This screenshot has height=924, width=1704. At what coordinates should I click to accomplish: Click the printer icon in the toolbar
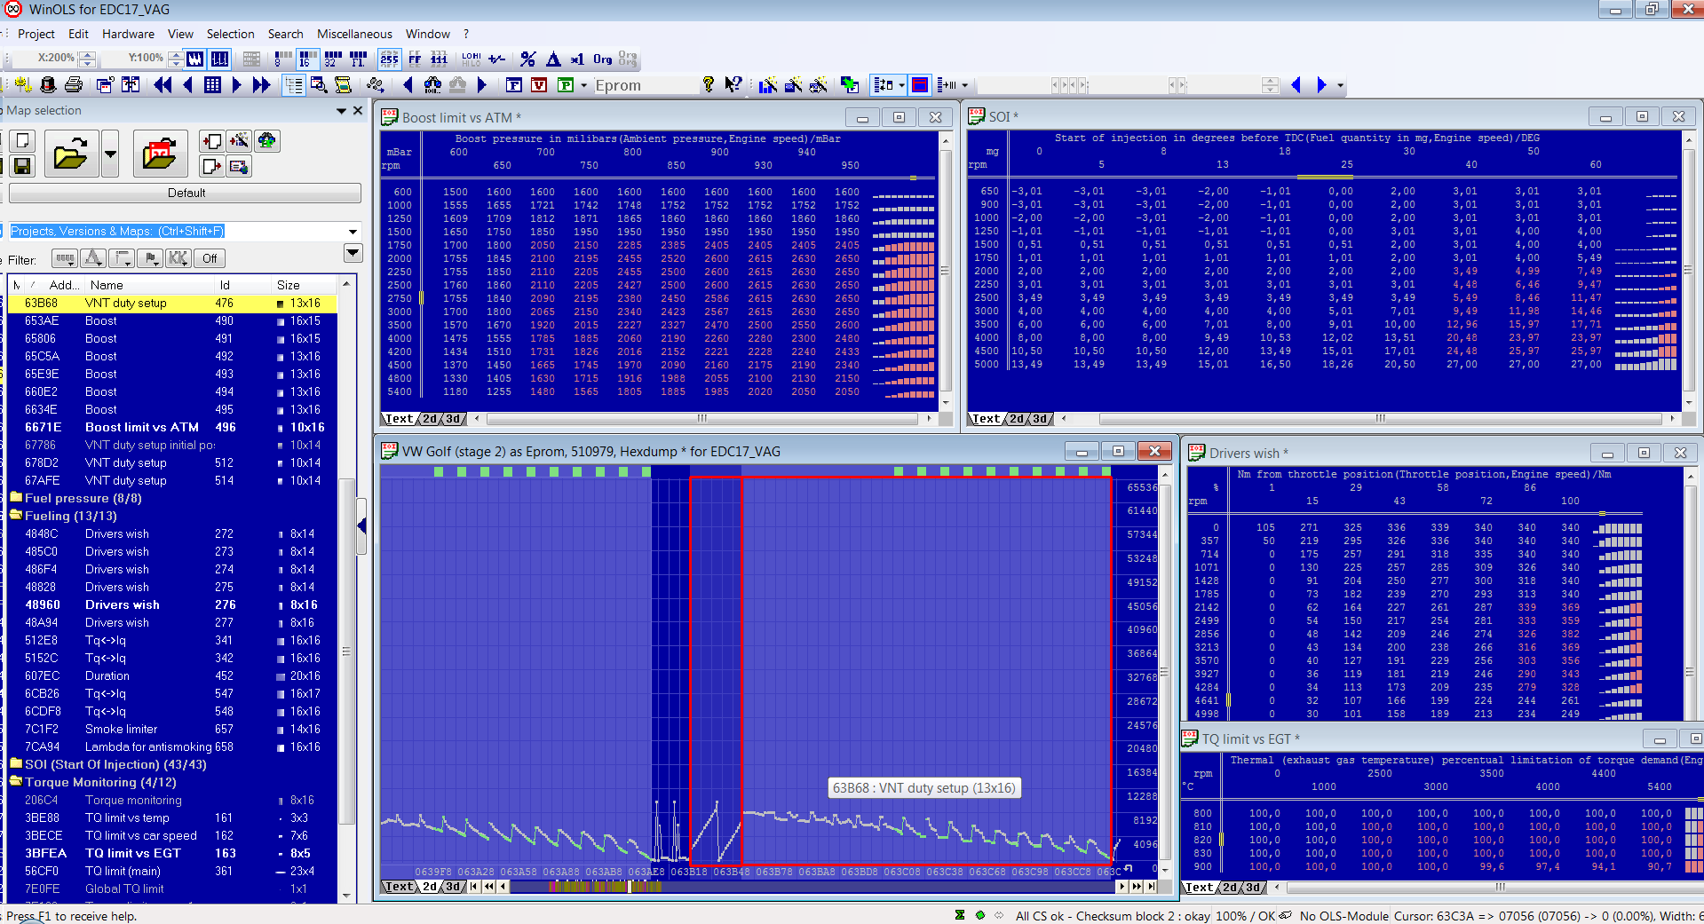click(x=75, y=85)
